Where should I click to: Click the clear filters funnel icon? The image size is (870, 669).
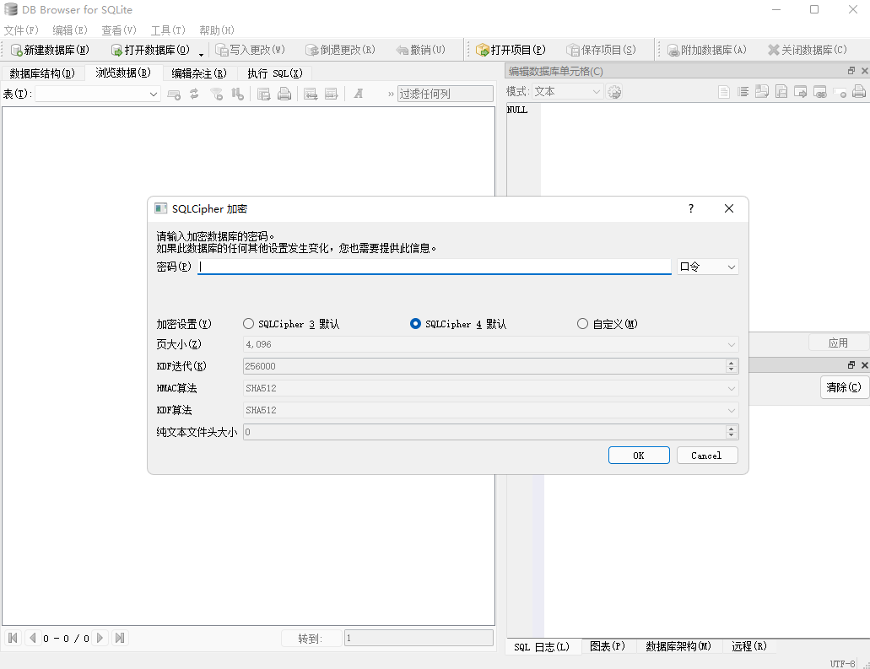point(216,94)
